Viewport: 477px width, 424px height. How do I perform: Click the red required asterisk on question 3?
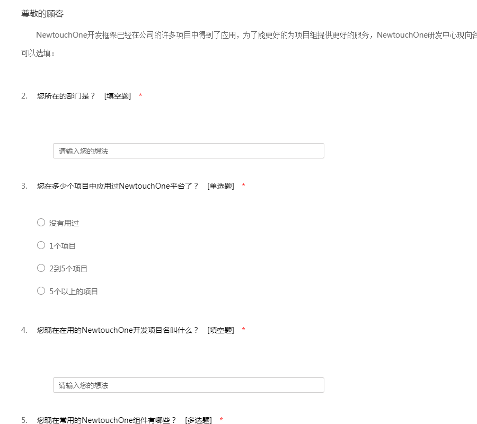(243, 186)
